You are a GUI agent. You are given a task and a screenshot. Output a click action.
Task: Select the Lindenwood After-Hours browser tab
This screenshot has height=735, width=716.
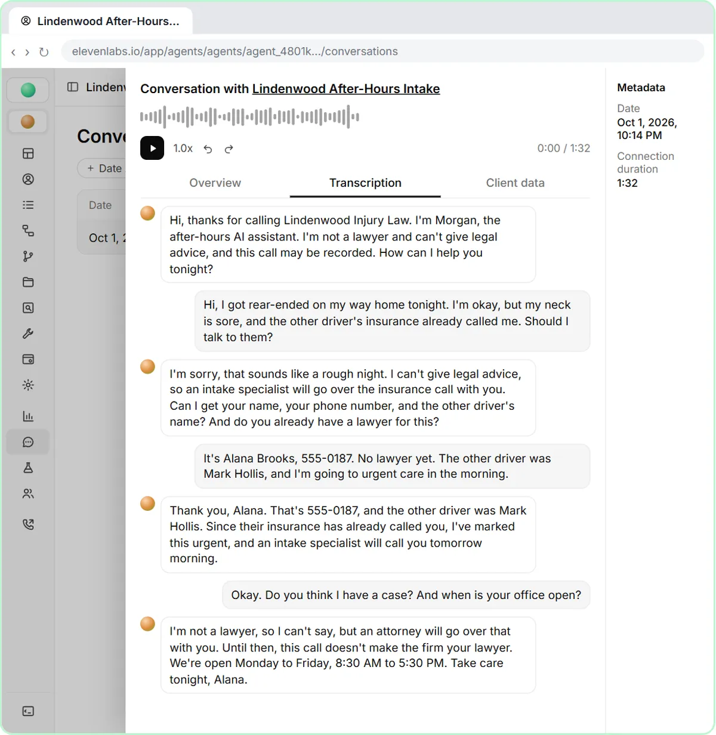100,21
